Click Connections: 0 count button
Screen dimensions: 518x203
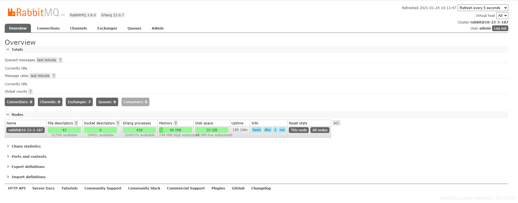pos(20,102)
